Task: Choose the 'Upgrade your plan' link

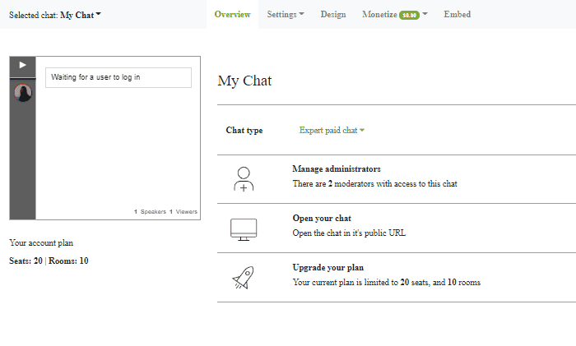Action: click(x=327, y=267)
